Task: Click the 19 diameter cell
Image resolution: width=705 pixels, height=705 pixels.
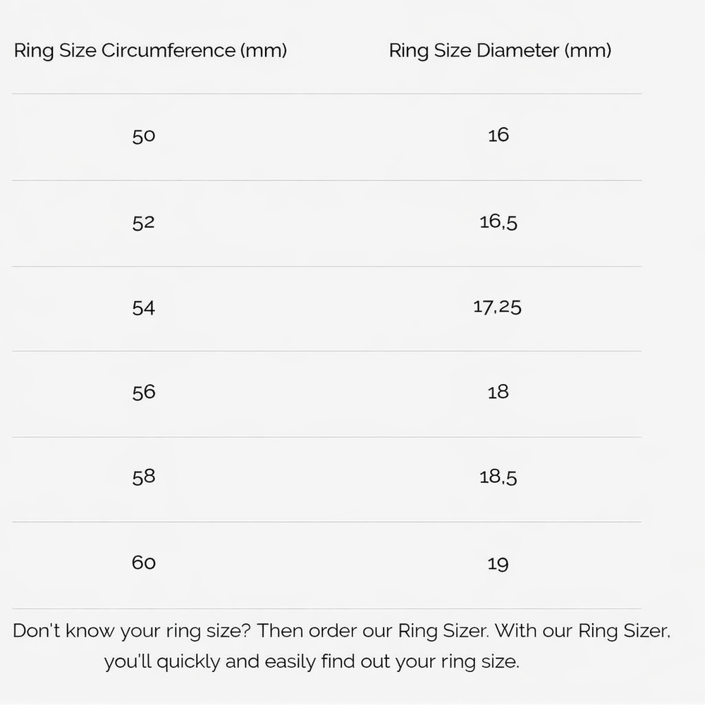Action: pos(498,563)
